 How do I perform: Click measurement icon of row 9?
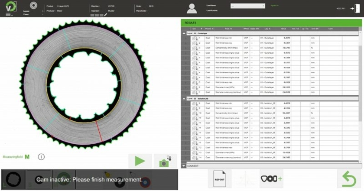tap(195, 108)
